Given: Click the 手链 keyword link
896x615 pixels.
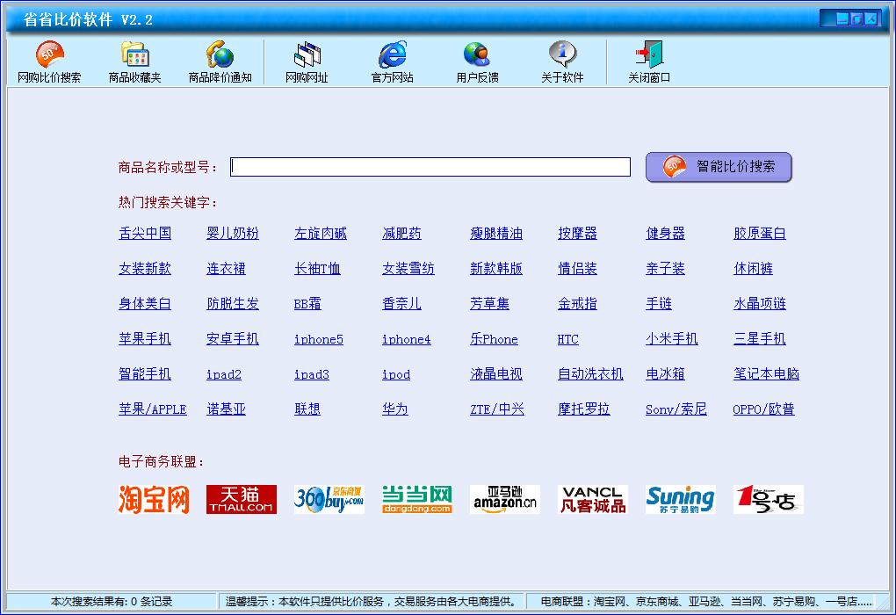Looking at the screenshot, I should coord(659,303).
